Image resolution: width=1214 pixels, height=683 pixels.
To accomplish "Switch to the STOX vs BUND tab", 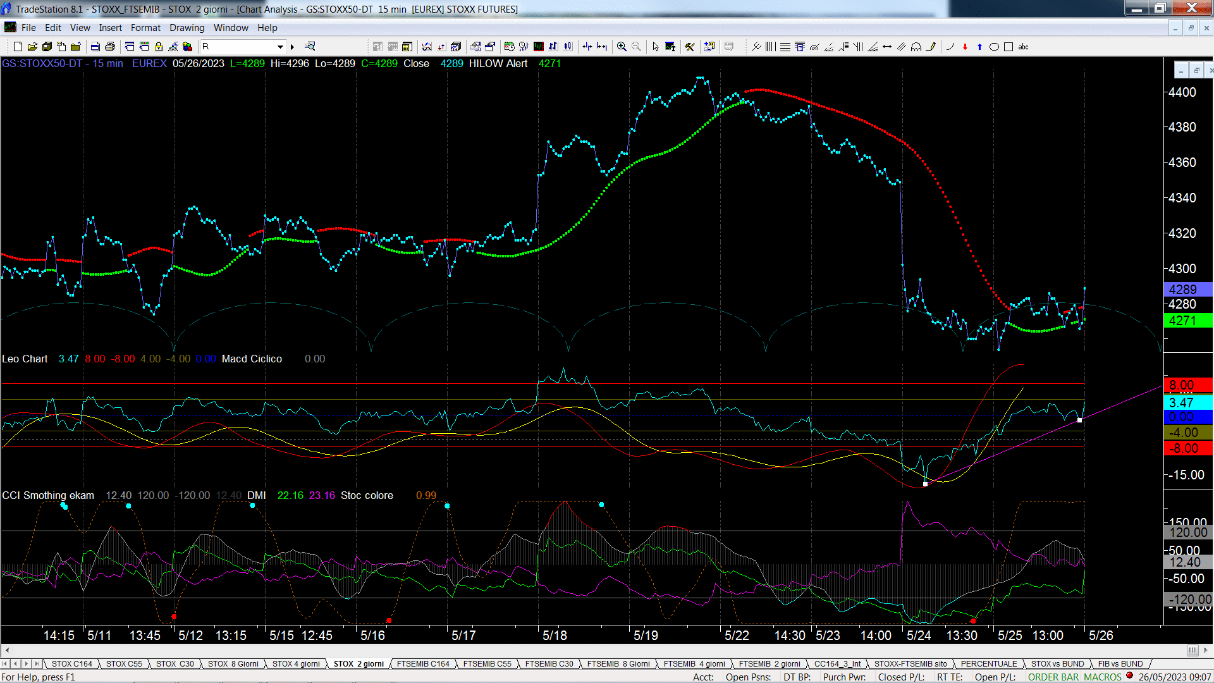I will [1057, 663].
